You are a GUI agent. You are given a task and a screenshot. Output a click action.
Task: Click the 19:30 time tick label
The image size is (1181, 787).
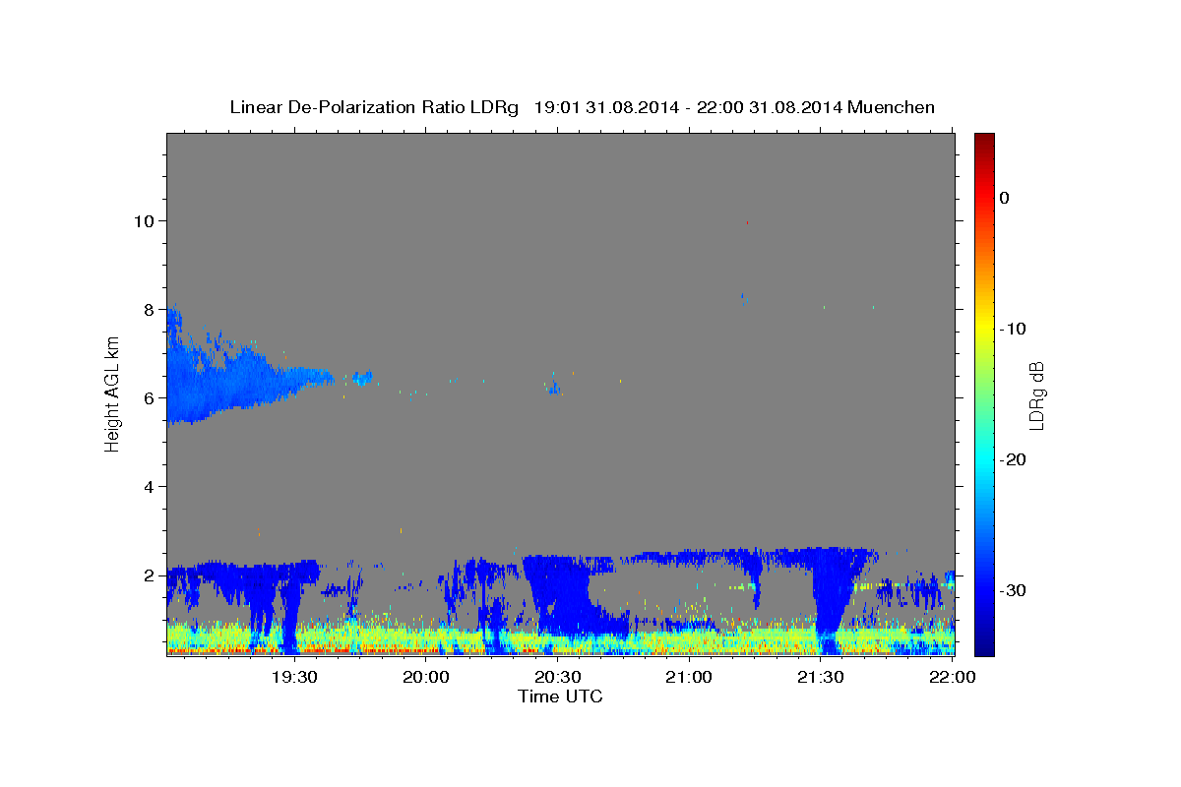pyautogui.click(x=293, y=677)
